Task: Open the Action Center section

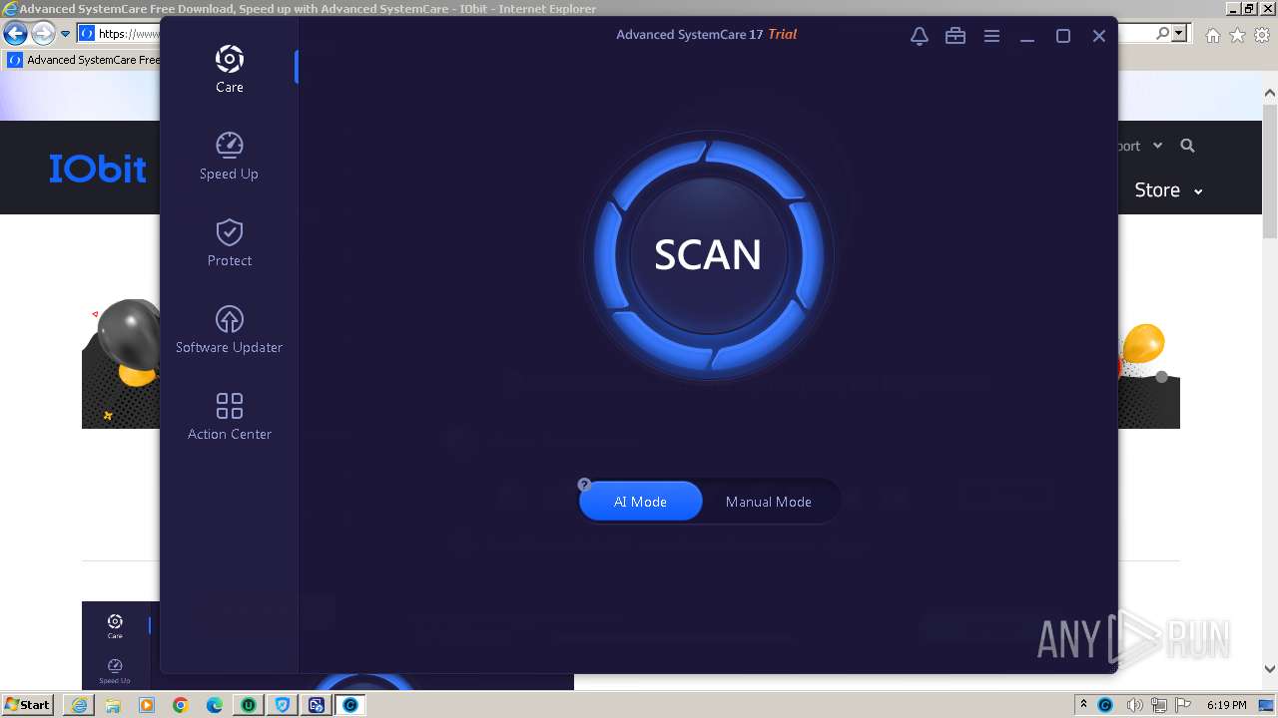Action: coord(229,416)
